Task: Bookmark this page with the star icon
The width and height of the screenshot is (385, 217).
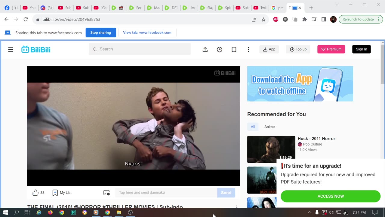Action: click(x=263, y=19)
